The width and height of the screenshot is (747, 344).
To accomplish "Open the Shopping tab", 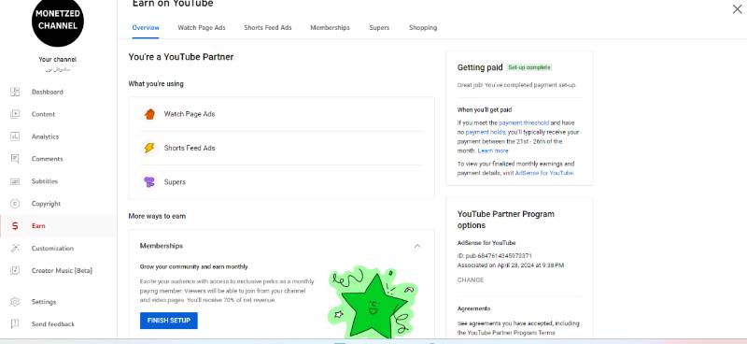I will (x=423, y=28).
